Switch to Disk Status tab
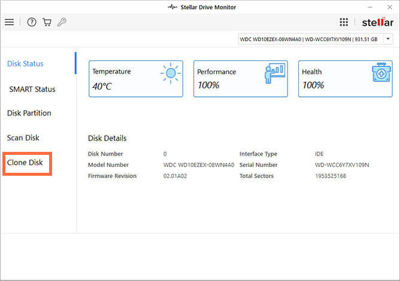The width and height of the screenshot is (400, 281). (x=25, y=64)
